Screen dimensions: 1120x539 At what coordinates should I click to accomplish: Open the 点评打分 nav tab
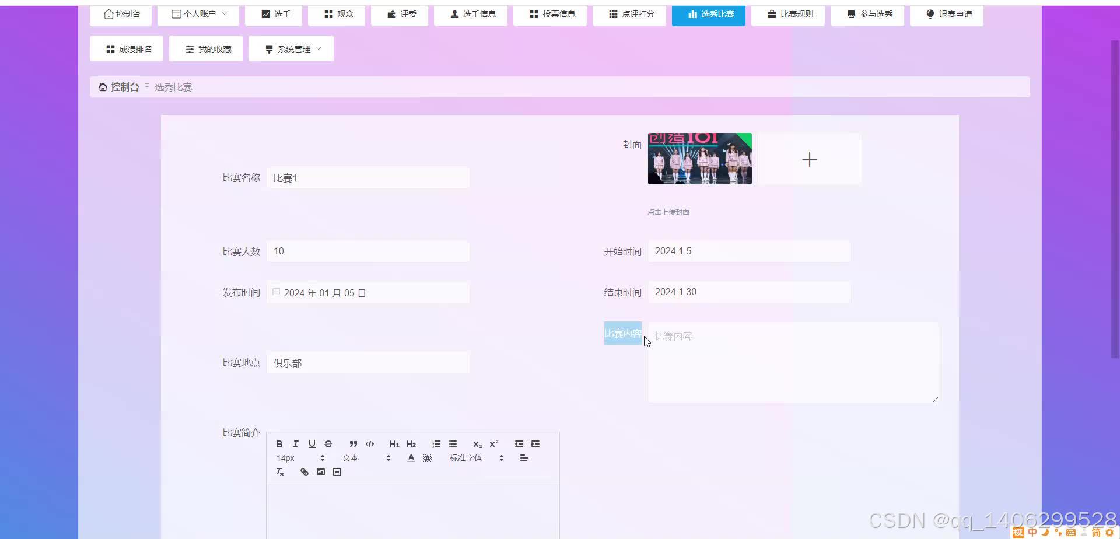tap(630, 14)
